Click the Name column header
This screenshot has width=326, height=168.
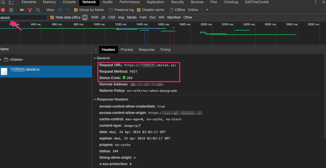46,49
